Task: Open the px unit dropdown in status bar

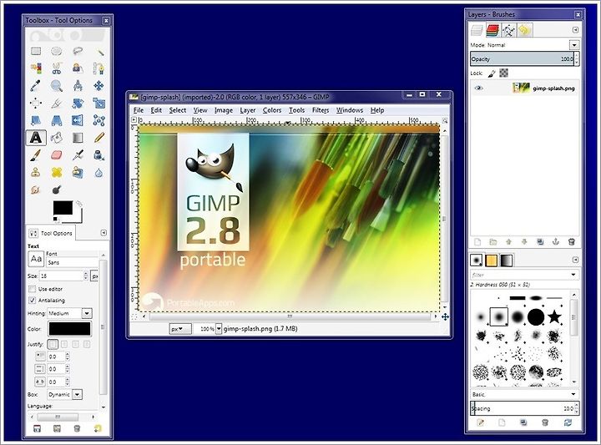Action: (x=180, y=328)
